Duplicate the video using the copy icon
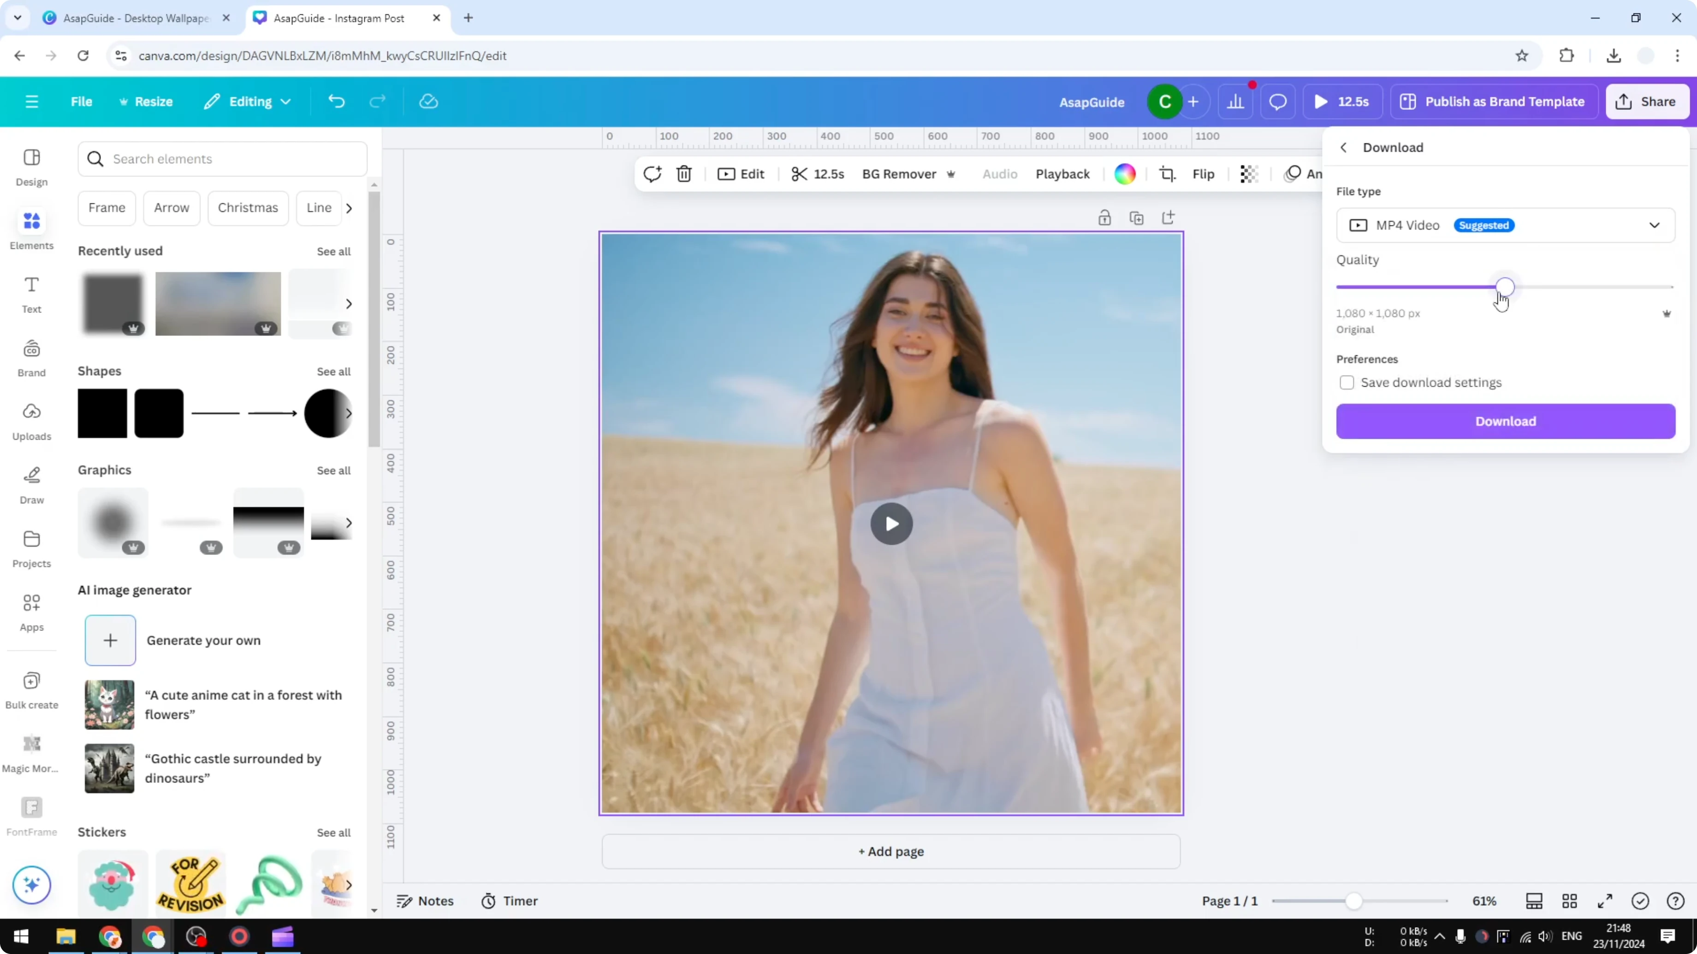 1137,217
